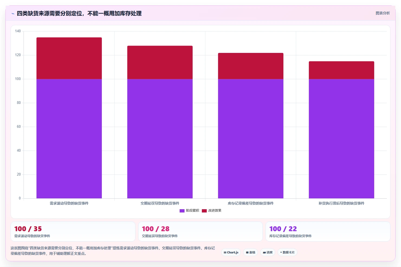Toggle the 阶段累积 legend item
Image resolution: width=401 pixels, height=267 pixels.
189,211
